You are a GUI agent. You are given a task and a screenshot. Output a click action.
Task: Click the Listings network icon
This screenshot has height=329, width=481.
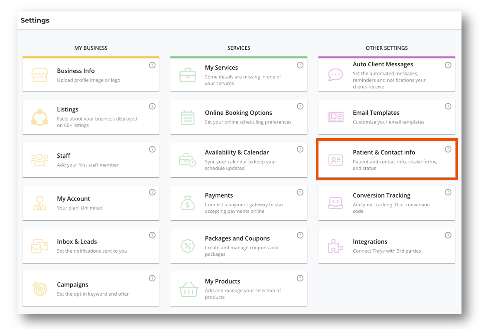pos(40,117)
